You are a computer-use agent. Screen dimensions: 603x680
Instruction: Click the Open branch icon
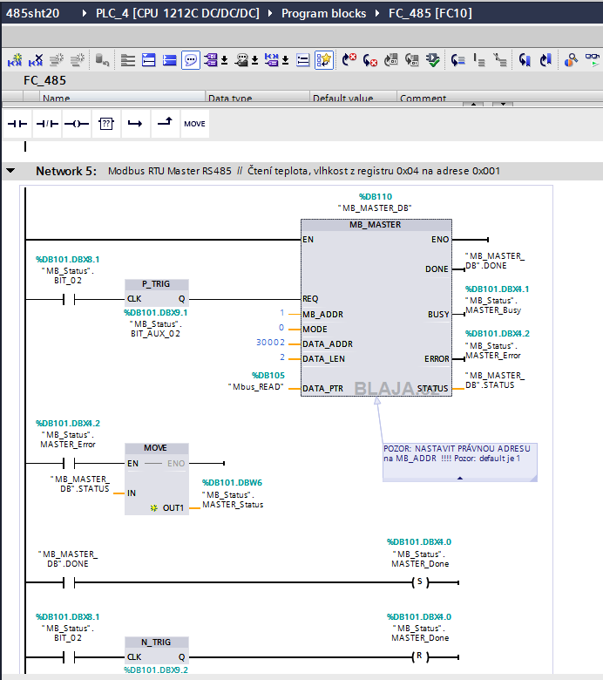tap(136, 124)
